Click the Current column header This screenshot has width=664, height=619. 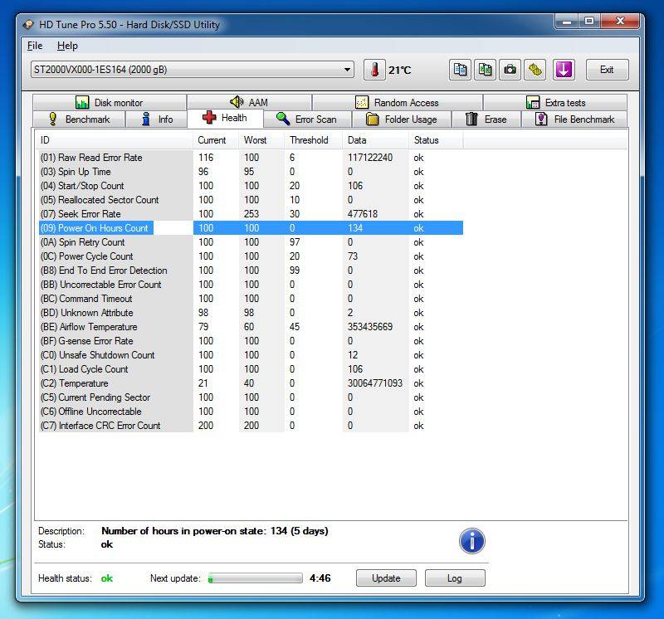coord(216,140)
